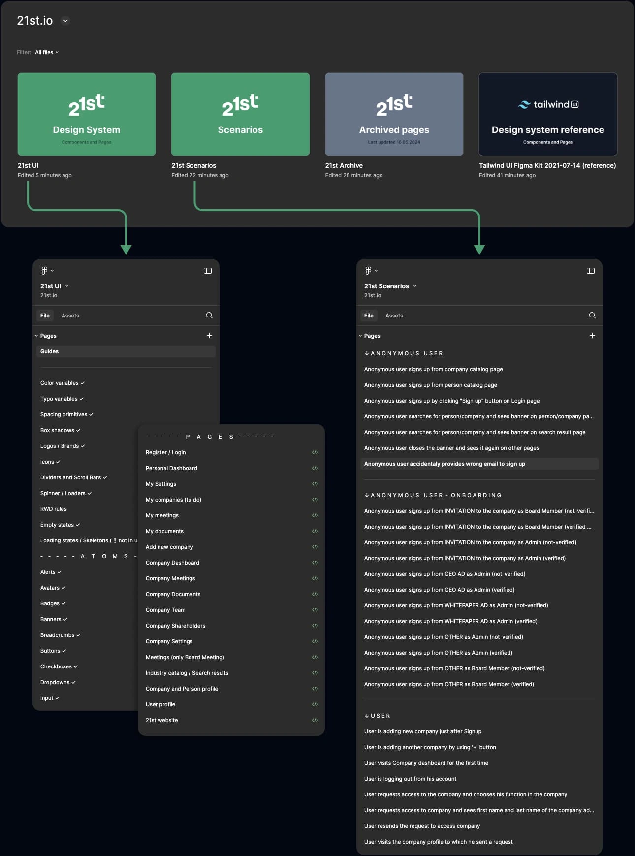Open Industry catalog / Search results page
Viewport: 635px width, 856px height.
point(187,673)
